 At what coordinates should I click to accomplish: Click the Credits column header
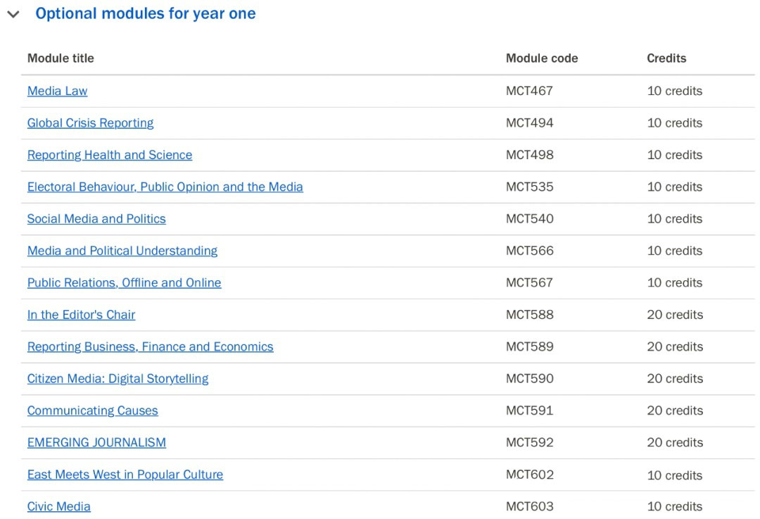coord(666,58)
